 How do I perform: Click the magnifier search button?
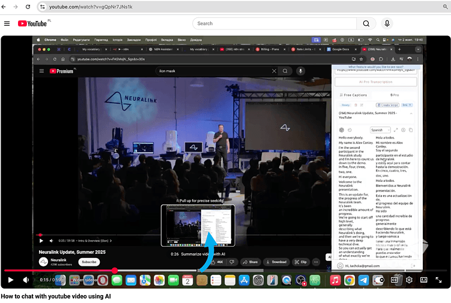click(366, 23)
